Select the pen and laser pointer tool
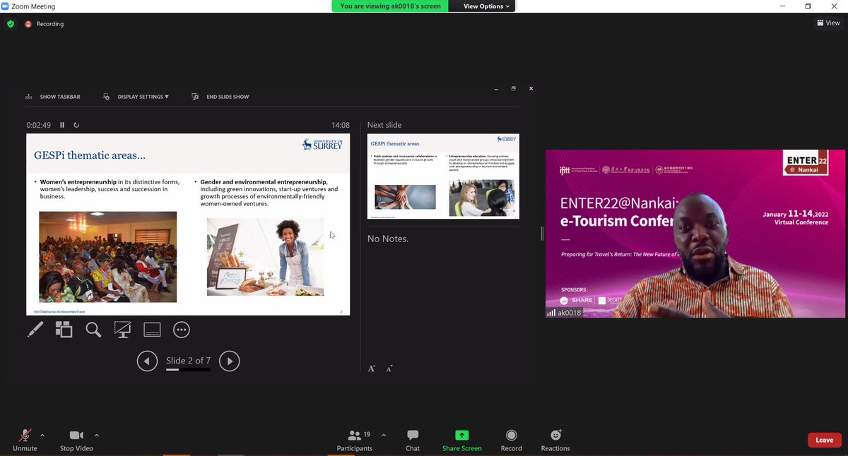 coord(35,330)
